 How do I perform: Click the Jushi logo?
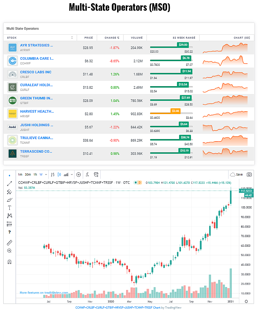point(13,127)
